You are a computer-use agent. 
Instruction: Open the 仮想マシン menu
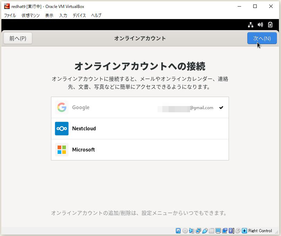tap(31, 15)
